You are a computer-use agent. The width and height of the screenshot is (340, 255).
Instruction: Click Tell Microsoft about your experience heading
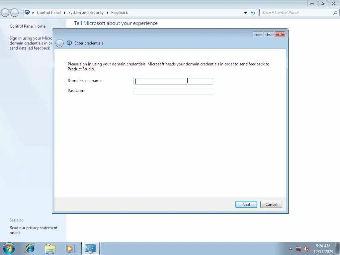pos(116,23)
